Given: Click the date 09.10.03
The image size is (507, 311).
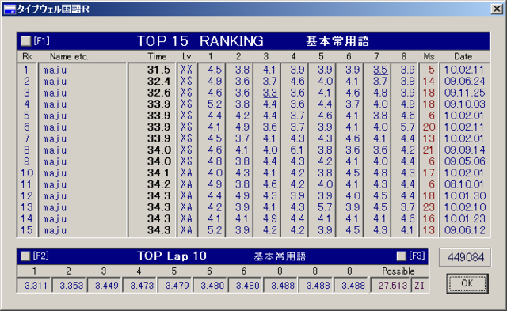Looking at the screenshot, I should coord(464,104).
